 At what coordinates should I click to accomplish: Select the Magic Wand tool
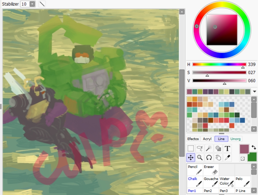pyautogui.click(x=209, y=149)
